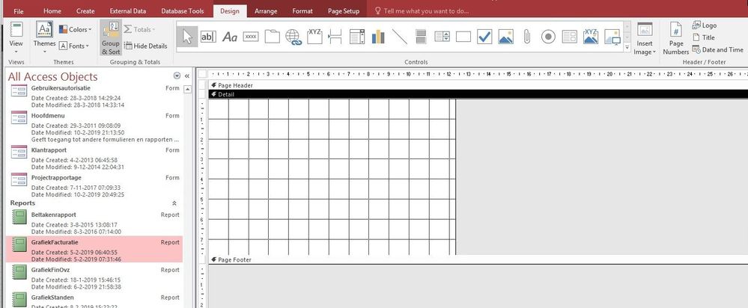748x308 pixels.
Task: Select the Option Button control
Action: tap(548, 37)
